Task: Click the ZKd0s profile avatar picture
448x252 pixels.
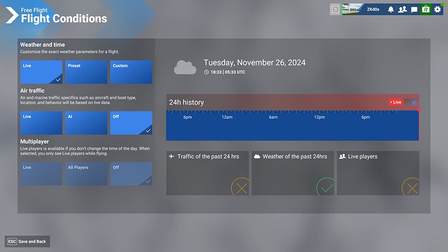Action: (x=353, y=10)
